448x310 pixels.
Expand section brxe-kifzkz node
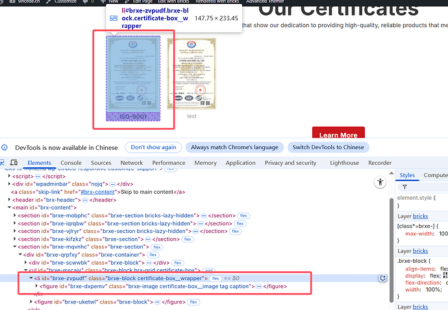(x=14, y=239)
